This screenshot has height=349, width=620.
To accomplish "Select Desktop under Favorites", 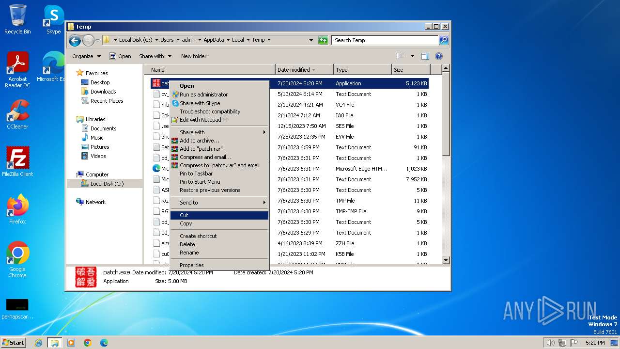I will [100, 82].
